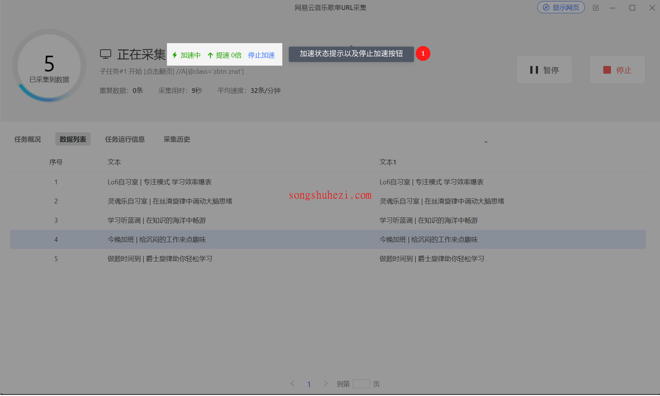Switch to the 任务概况 tab
This screenshot has height=396, width=660.
coord(28,139)
